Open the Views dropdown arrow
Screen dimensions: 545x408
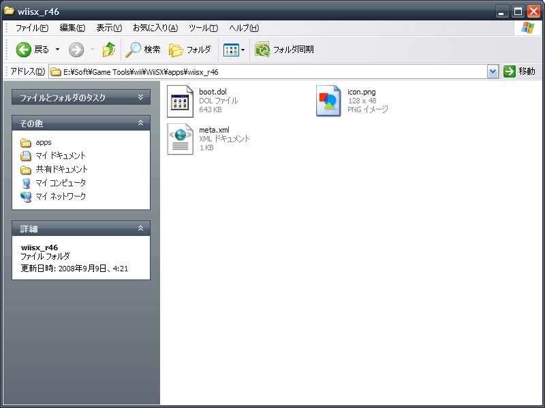click(243, 50)
